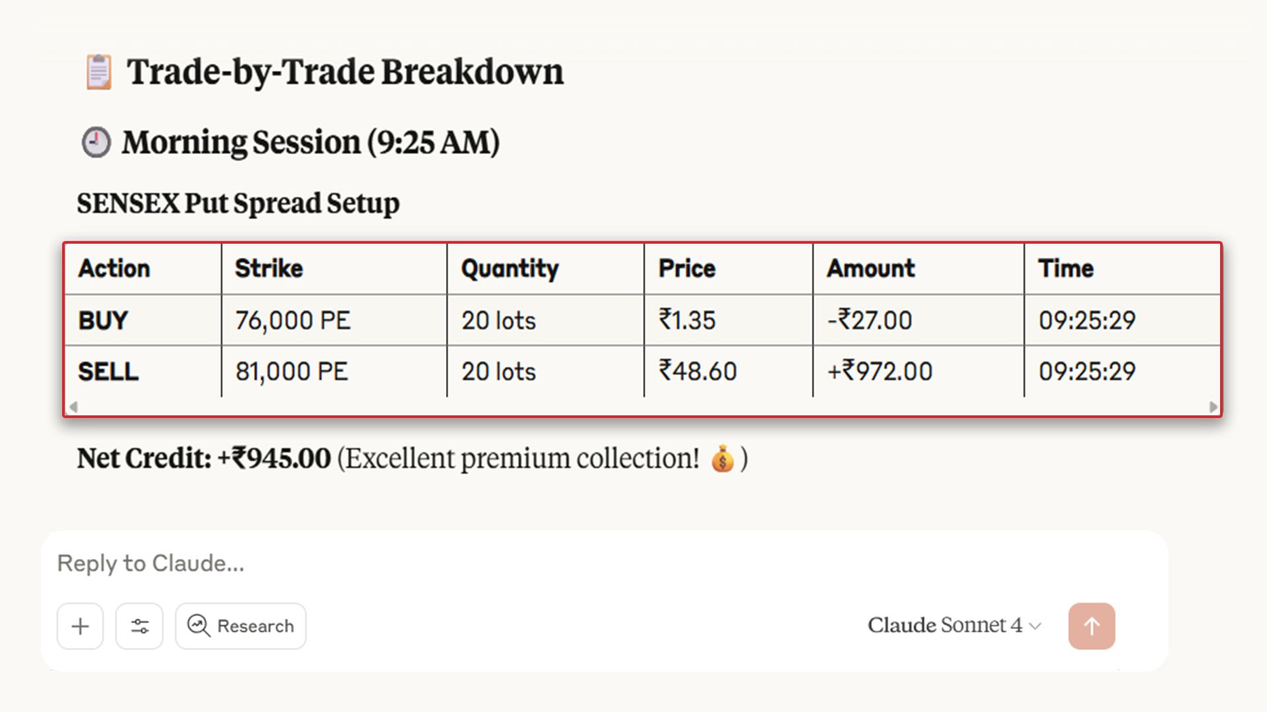Open the search and tools settings icon
Screen dimensions: 1267x712
139,626
